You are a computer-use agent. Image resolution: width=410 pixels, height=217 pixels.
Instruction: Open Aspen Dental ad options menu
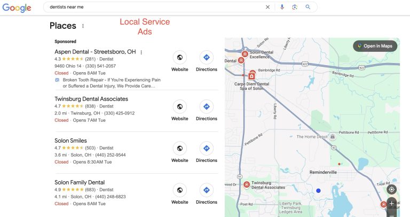[141, 52]
